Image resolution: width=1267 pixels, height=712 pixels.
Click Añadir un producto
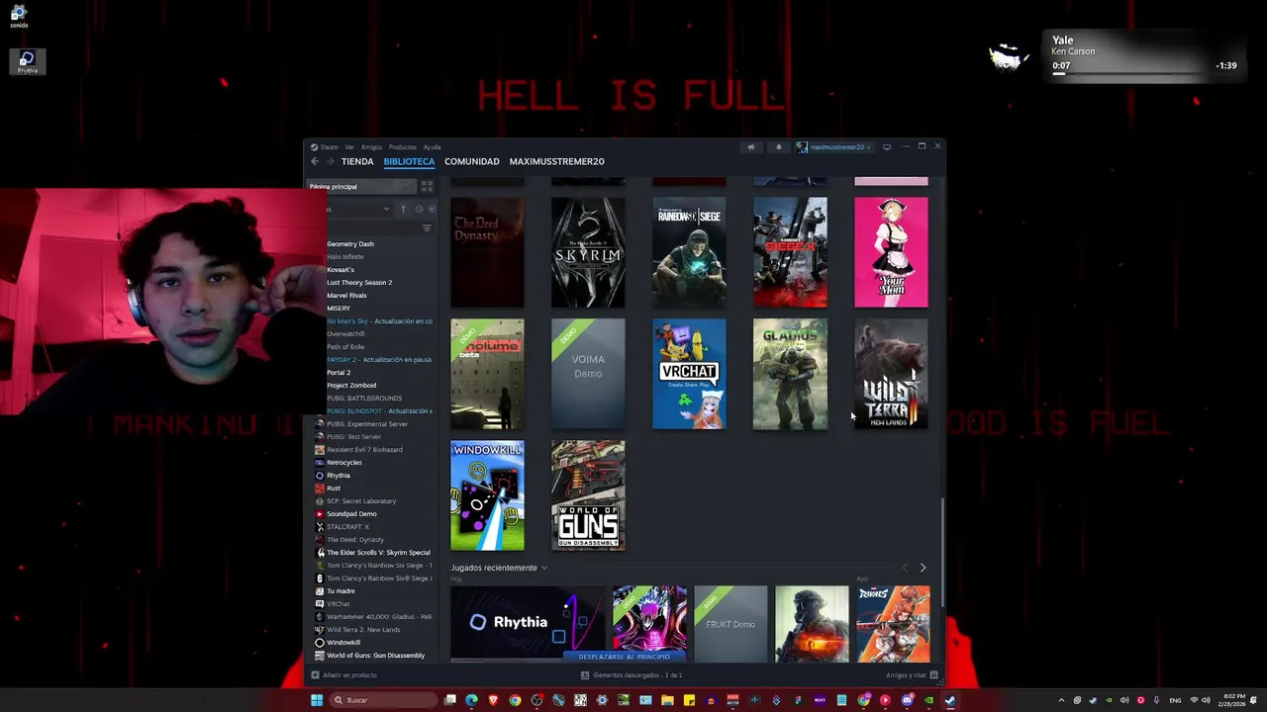(344, 675)
